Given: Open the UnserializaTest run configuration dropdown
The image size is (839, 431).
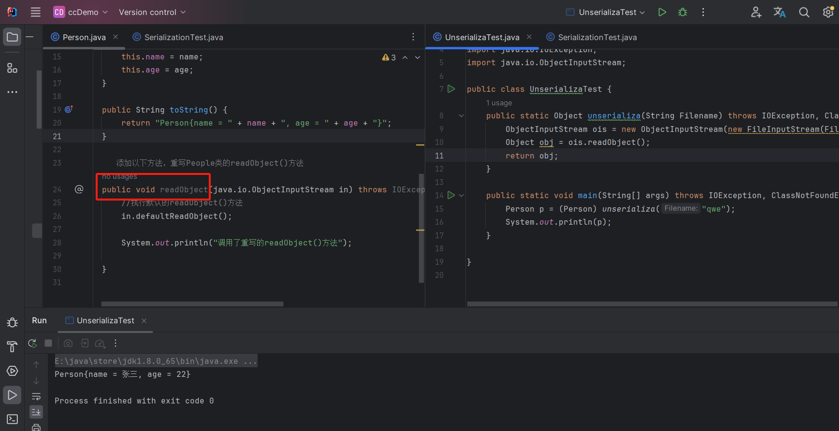Looking at the screenshot, I should pos(606,12).
